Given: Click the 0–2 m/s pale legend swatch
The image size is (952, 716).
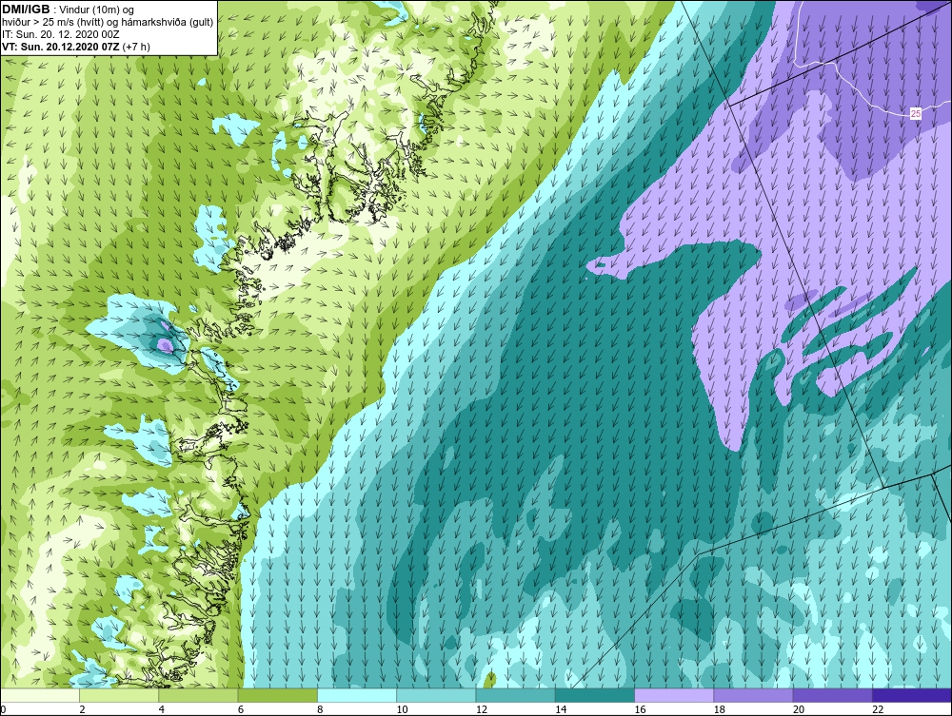Looking at the screenshot, I should coord(40,695).
